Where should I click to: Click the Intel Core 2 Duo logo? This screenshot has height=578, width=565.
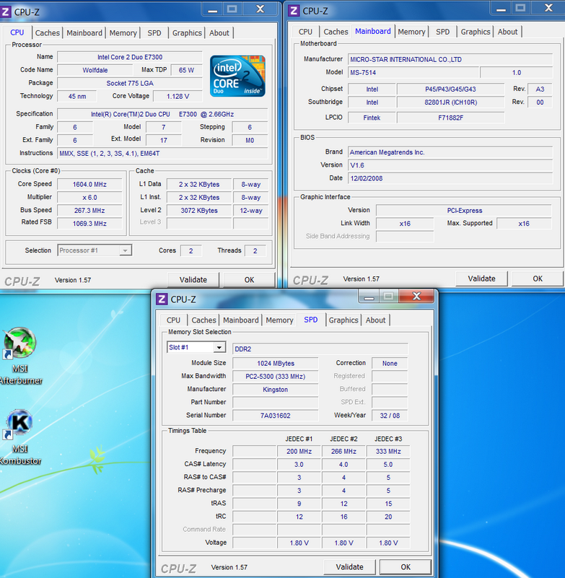point(237,76)
